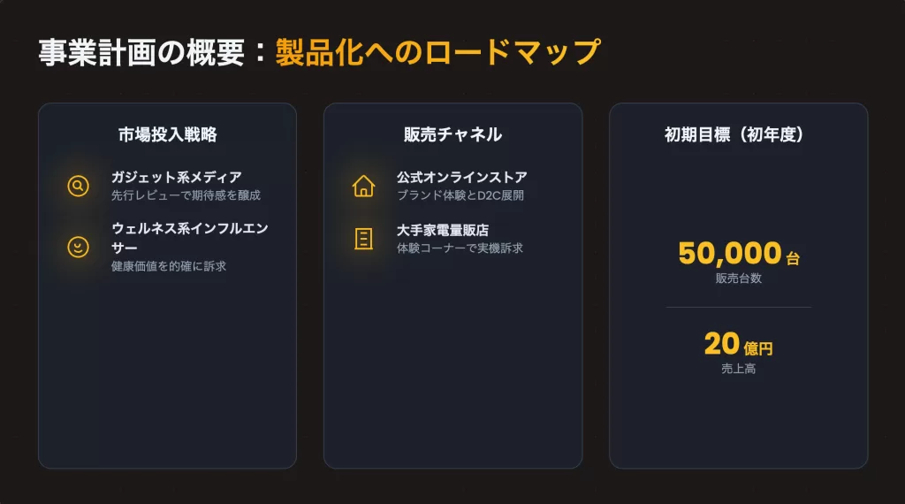This screenshot has width=905, height=504.
Task: Click the house icon beside 公式オンラインストア
Action: (x=363, y=186)
